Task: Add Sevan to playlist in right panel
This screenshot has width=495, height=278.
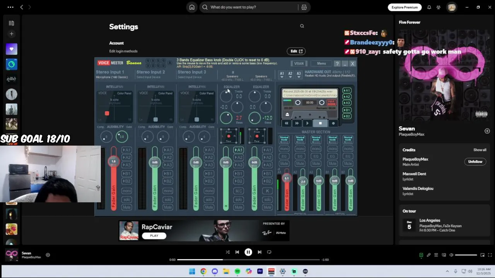Action: pos(487,131)
